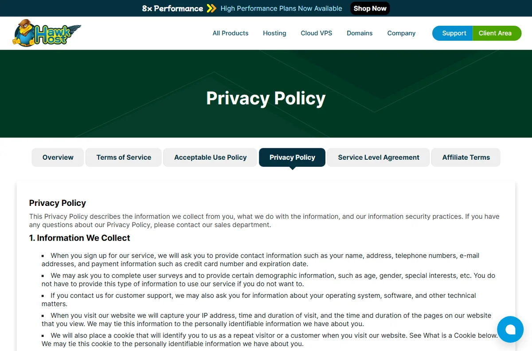Screen dimensions: 532x351
Task: Click the bullet about capturing your IP address
Action: [x=266, y=319]
